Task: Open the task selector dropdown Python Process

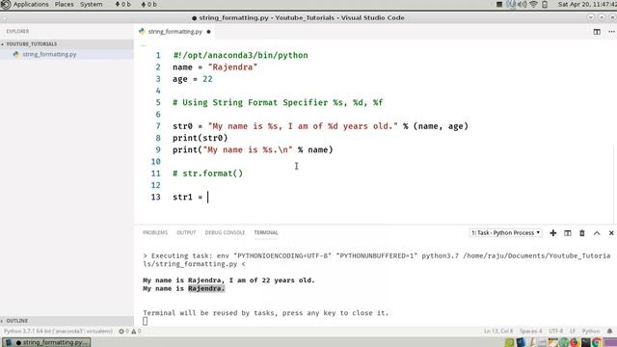Action: pyautogui.click(x=505, y=233)
